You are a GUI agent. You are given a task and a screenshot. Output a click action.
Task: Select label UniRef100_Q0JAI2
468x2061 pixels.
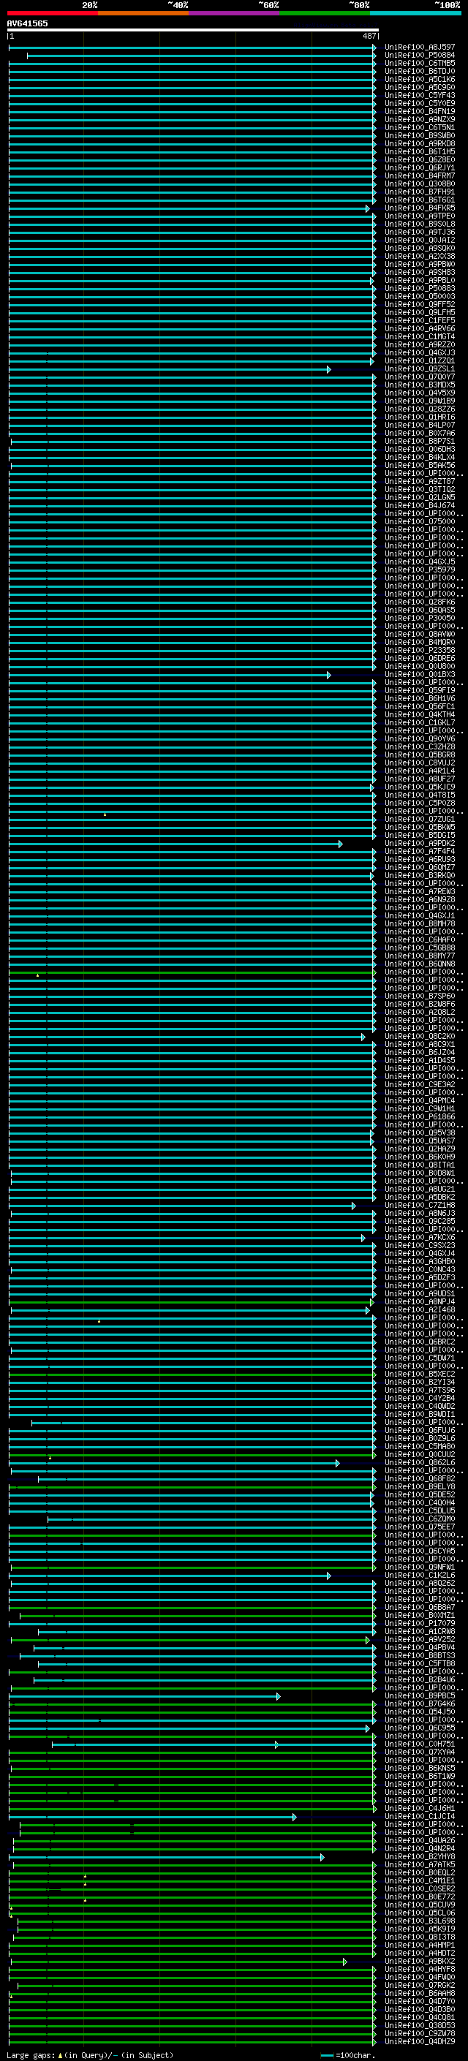pos(420,240)
